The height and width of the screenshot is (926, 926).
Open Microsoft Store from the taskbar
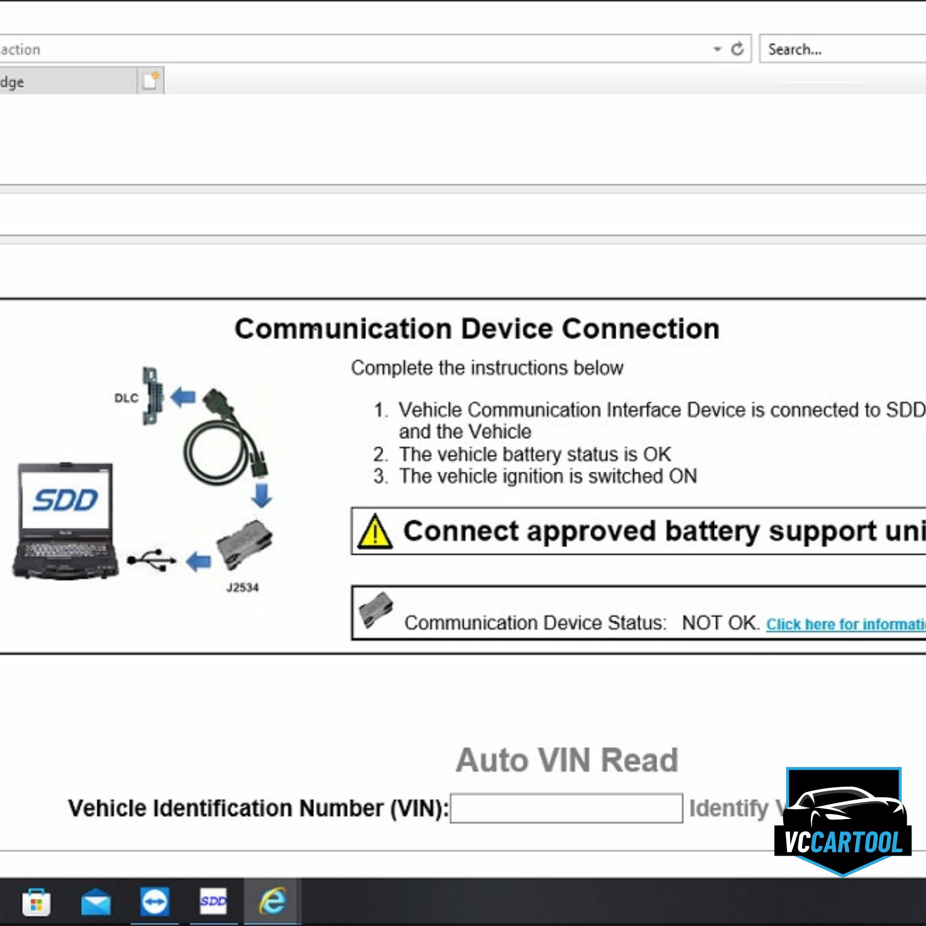(x=36, y=902)
